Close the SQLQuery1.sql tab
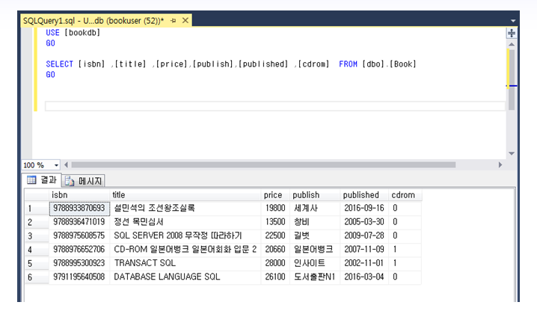Viewport: 537px width, 311px height. (x=185, y=20)
